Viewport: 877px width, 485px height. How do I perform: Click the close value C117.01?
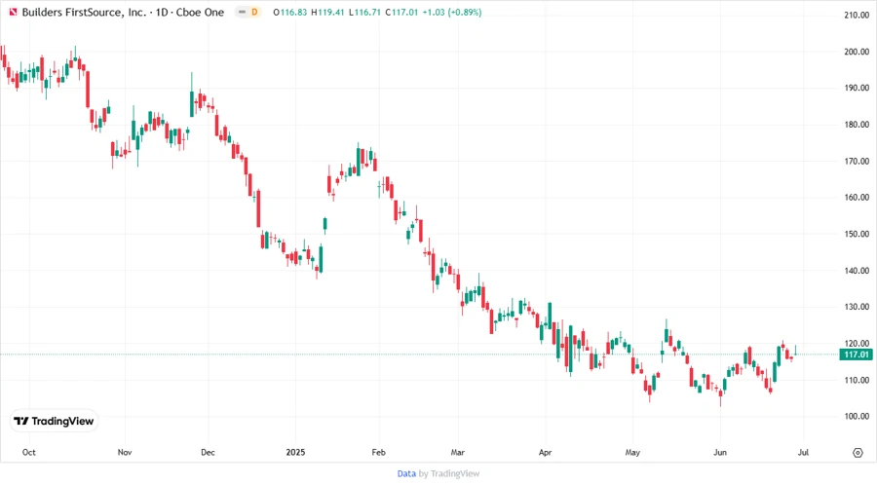point(401,12)
